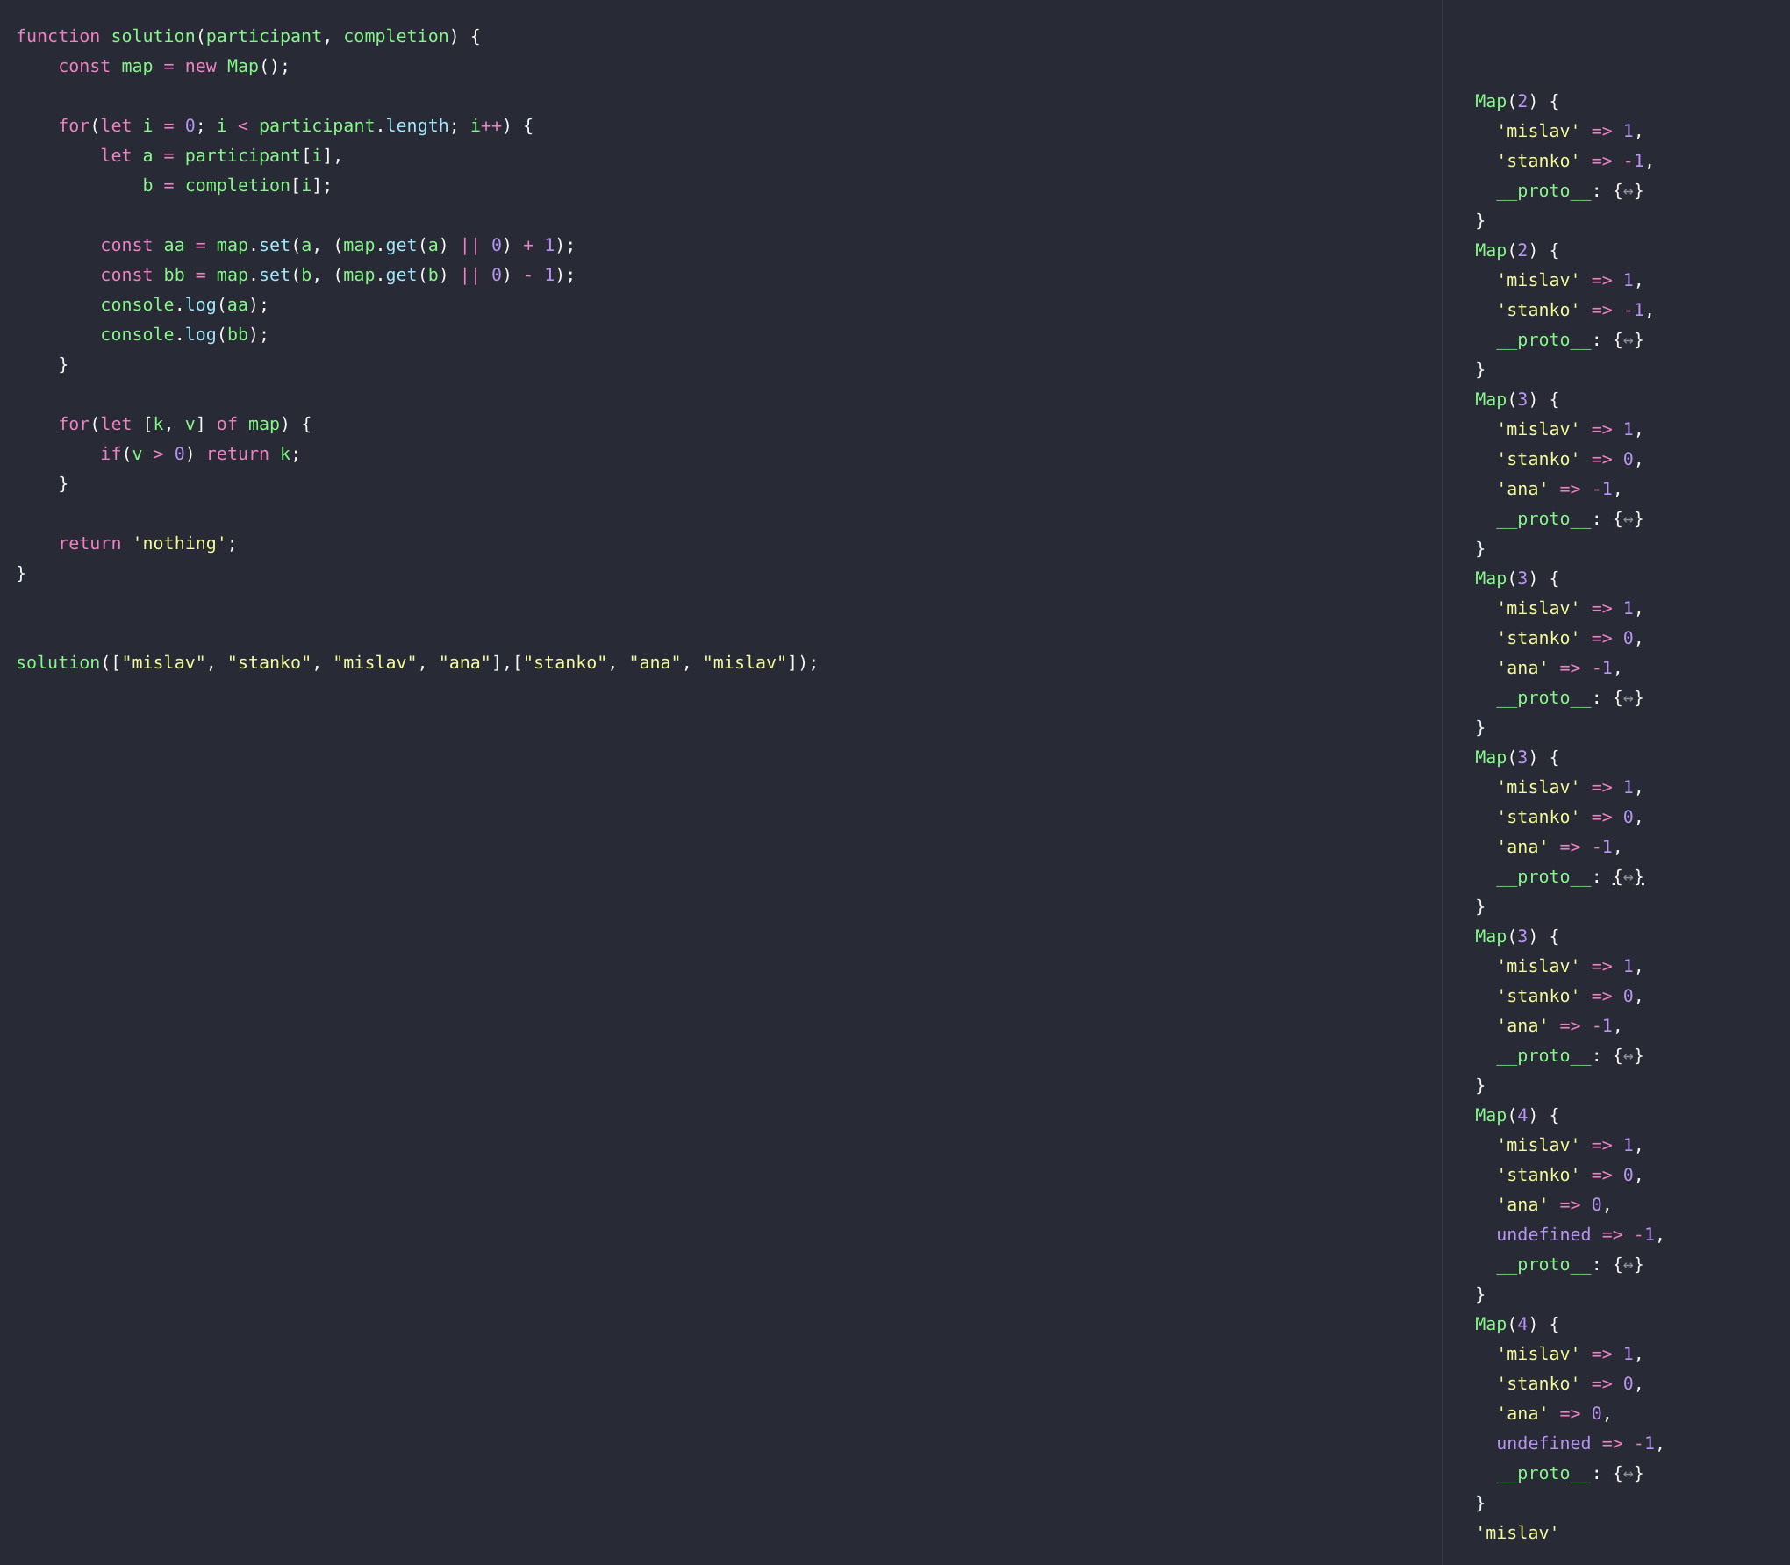Expand __proto__ in the fourth Map(3) output
Screen dimensions: 1790x1565
click(x=1629, y=1056)
